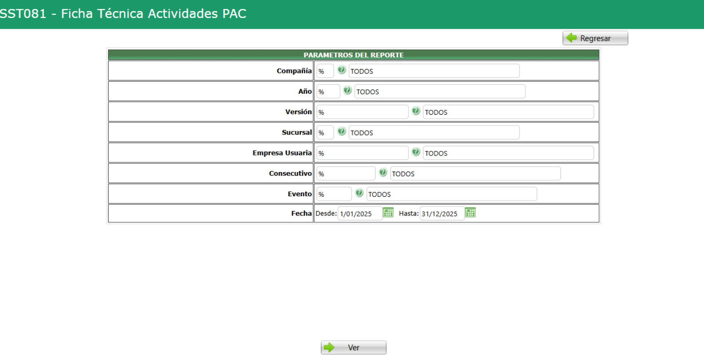Screen dimensions: 704x358
Task: Focus the Empresa Usuaria code input field
Action: point(363,153)
